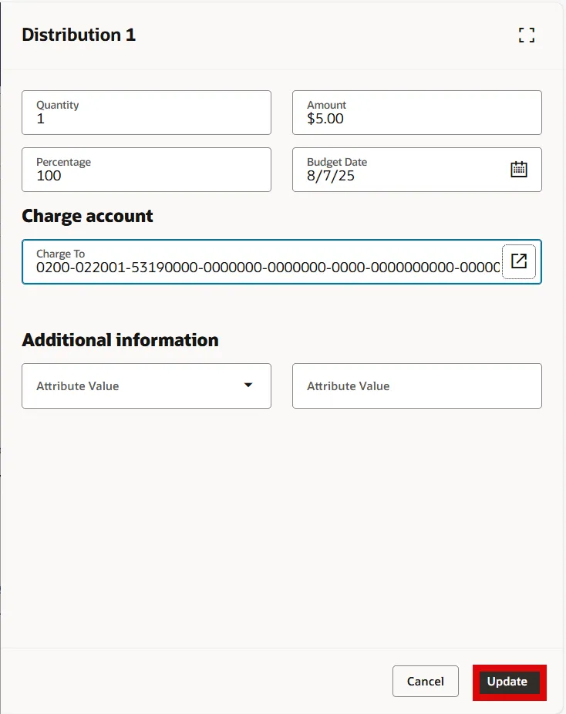This screenshot has width=566, height=714.
Task: Open the Budget Date calendar picker
Action: pos(519,170)
